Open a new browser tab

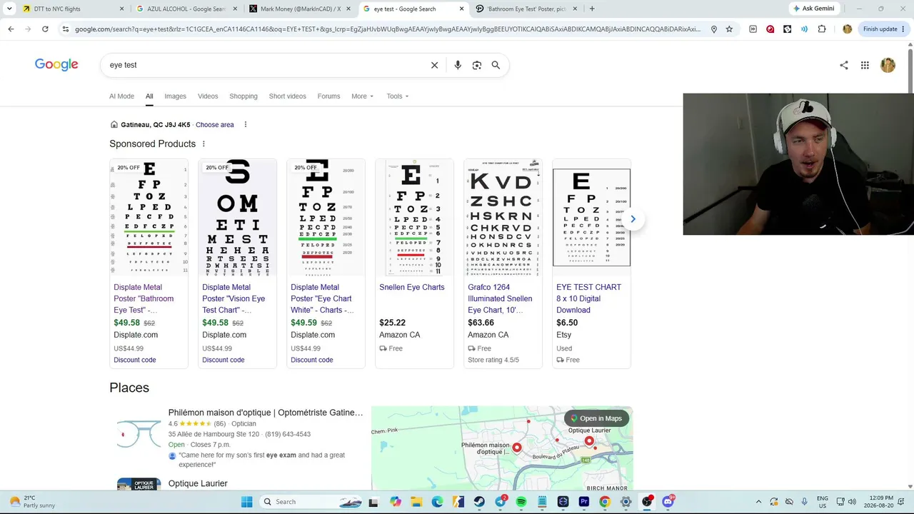point(592,9)
